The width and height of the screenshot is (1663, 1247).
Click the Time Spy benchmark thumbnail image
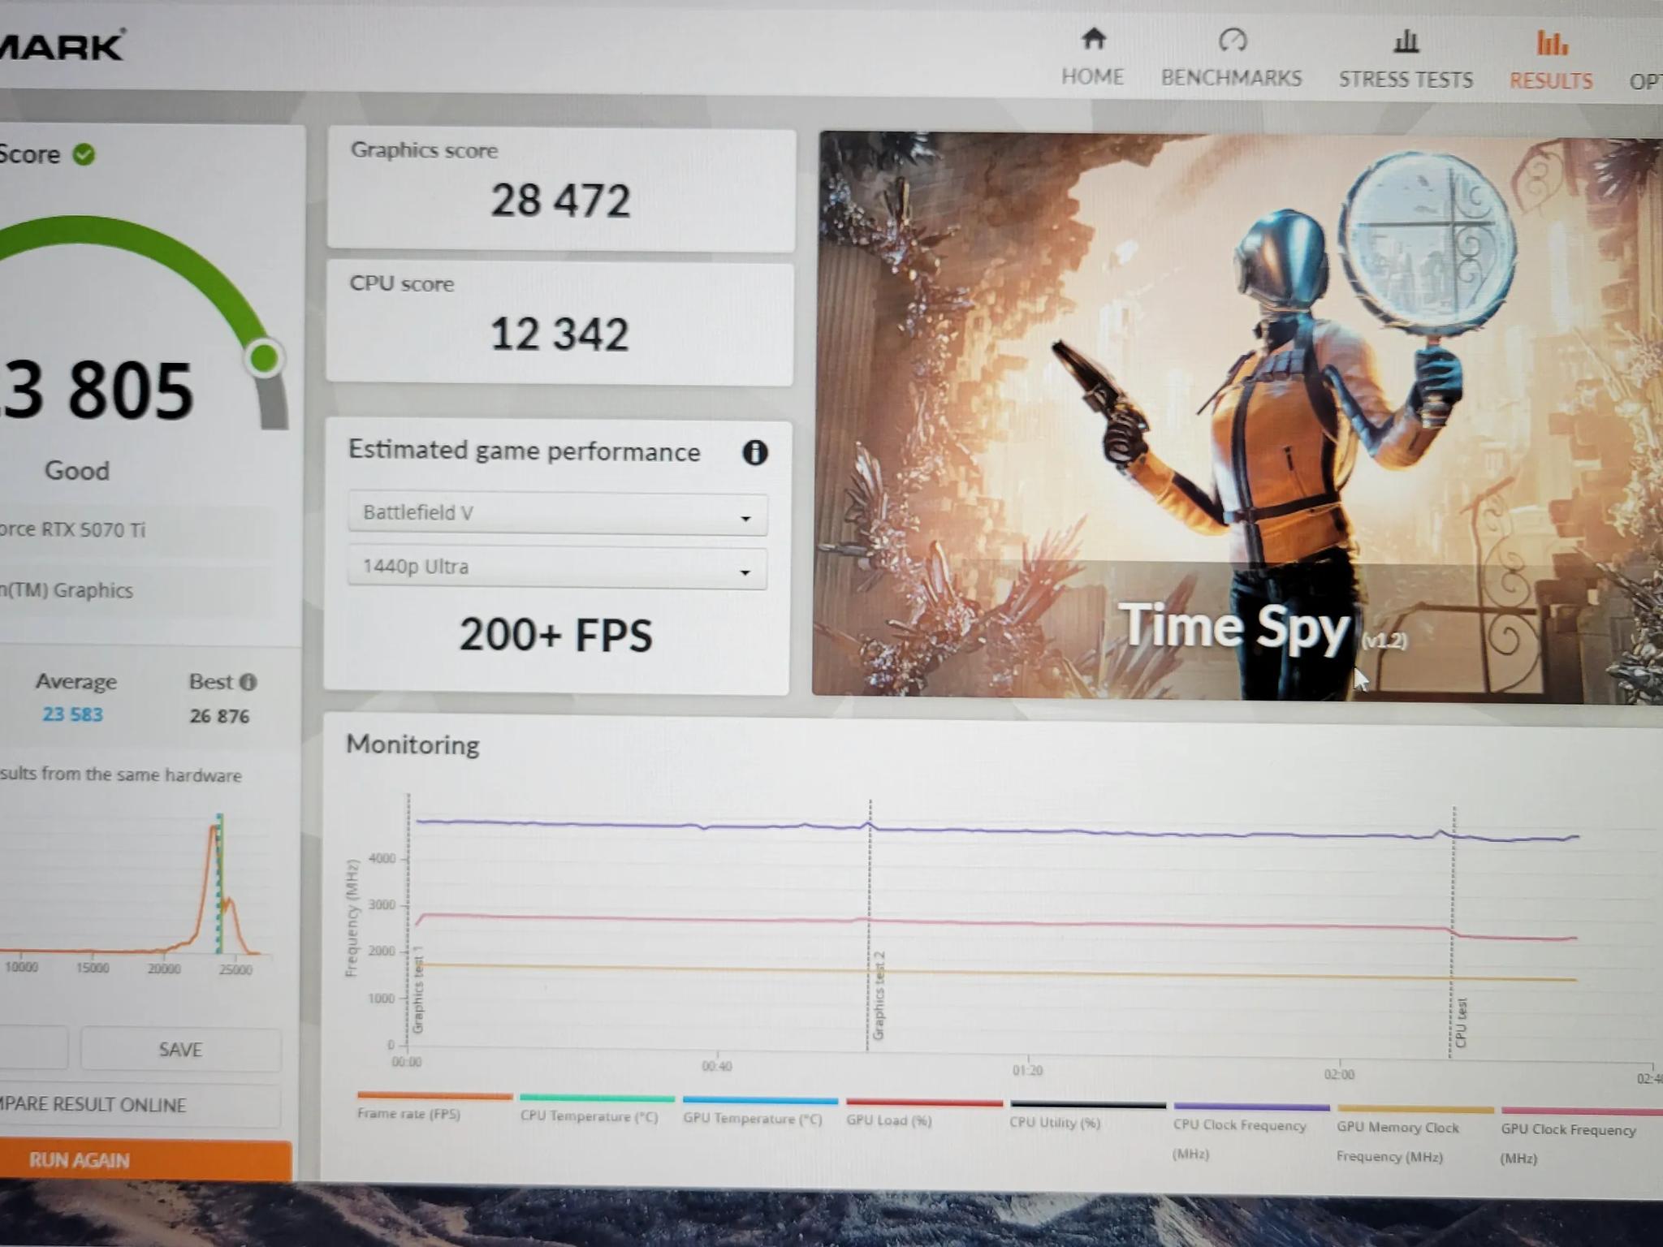pyautogui.click(x=1238, y=416)
